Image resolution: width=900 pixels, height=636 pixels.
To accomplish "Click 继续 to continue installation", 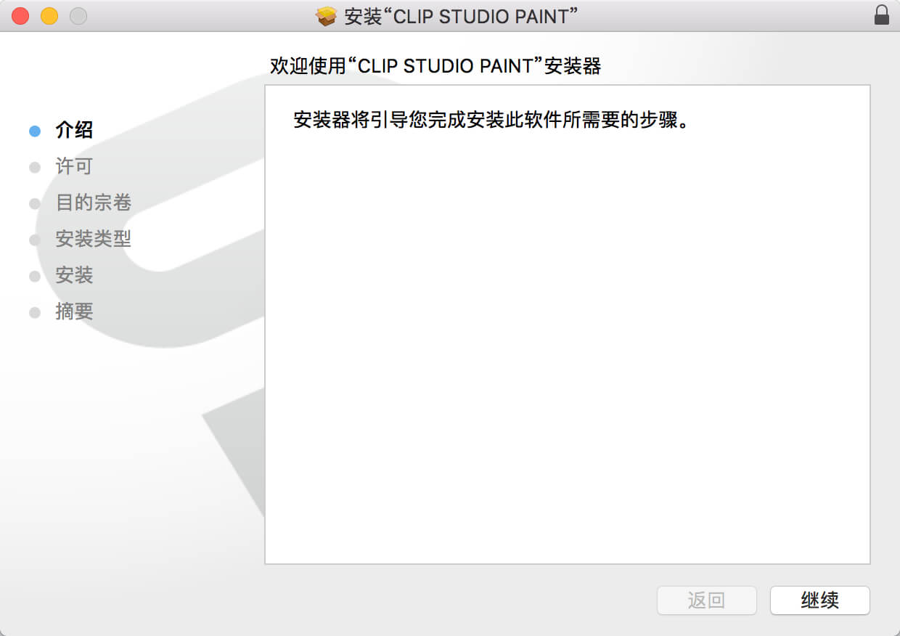I will click(820, 600).
